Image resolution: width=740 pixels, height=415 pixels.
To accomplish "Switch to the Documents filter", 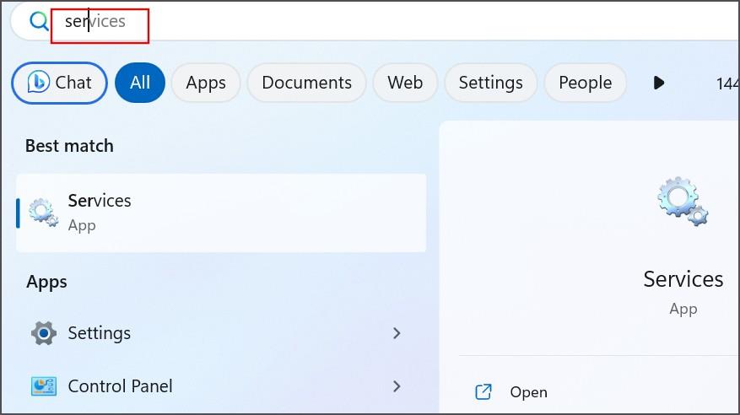I will [x=307, y=83].
